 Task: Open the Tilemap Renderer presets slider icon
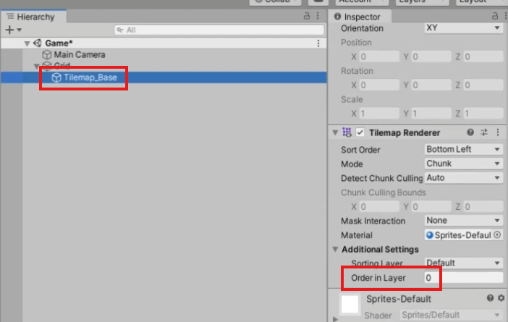[x=484, y=132]
